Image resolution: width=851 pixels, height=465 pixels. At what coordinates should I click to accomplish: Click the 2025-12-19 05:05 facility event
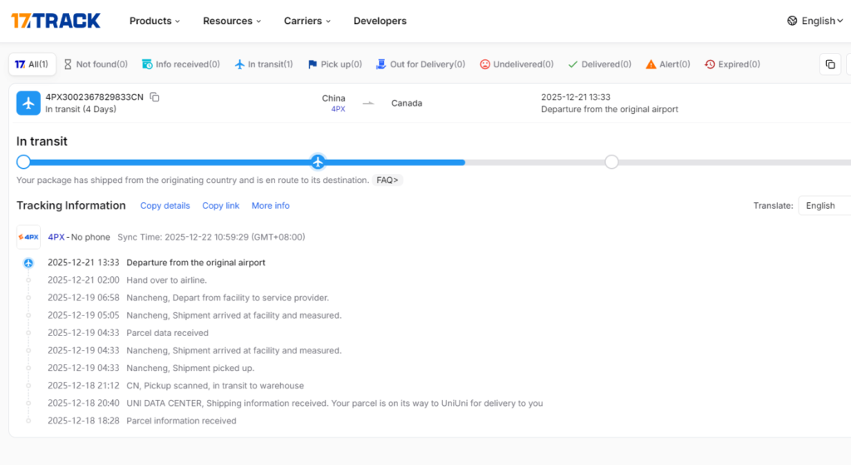tap(194, 315)
